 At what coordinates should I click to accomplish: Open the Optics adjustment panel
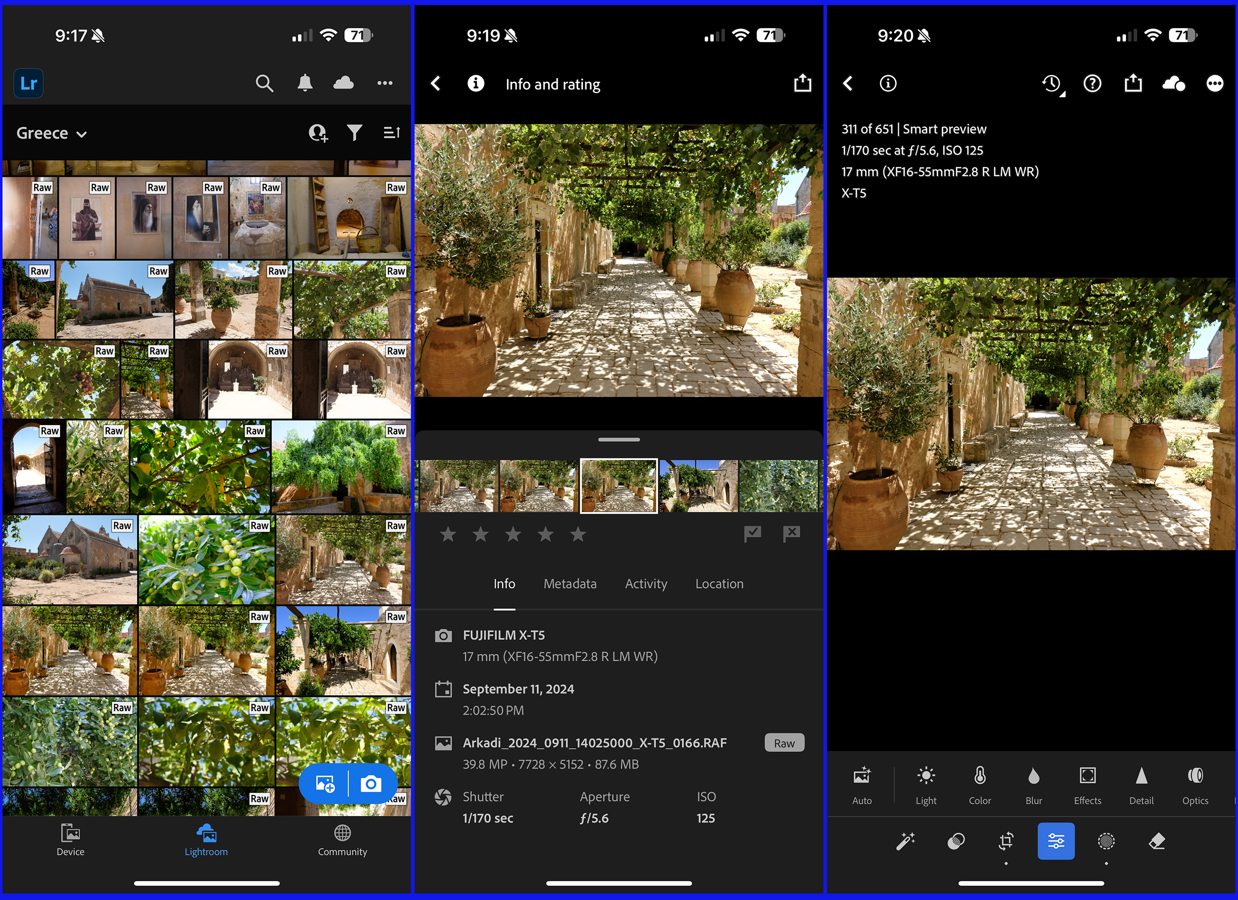pos(1194,785)
